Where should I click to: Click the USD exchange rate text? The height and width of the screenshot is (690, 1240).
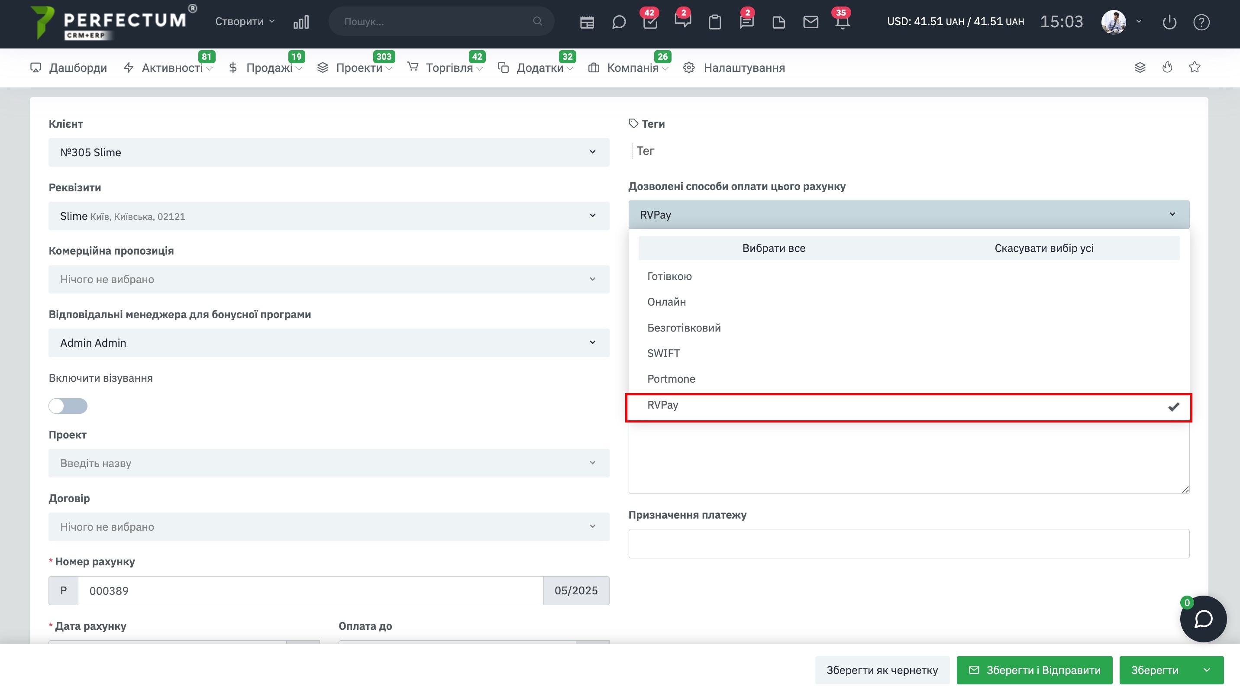pyautogui.click(x=956, y=22)
